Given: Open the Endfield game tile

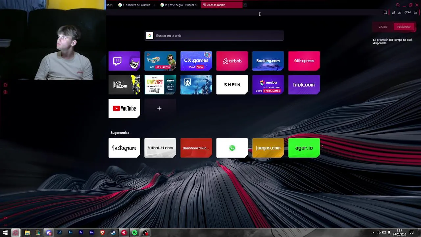Looking at the screenshot, I should pos(124,85).
